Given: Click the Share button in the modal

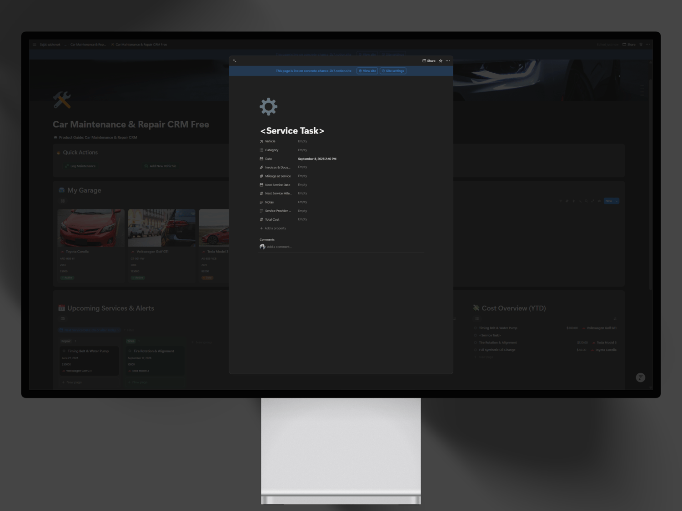Looking at the screenshot, I should [x=429, y=61].
